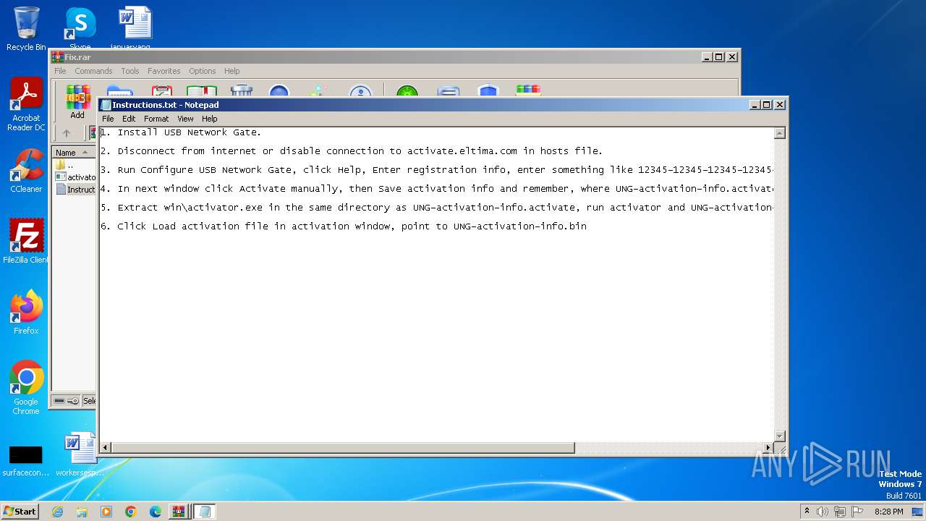Click line '1. Install USB Network Gate.'
The image size is (926, 521).
tap(181, 132)
